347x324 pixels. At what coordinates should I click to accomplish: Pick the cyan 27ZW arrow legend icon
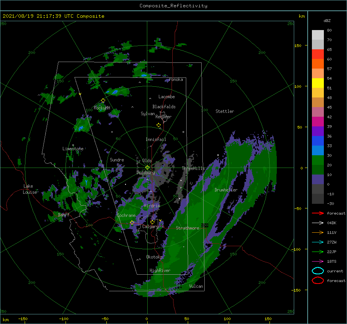pos(318,242)
